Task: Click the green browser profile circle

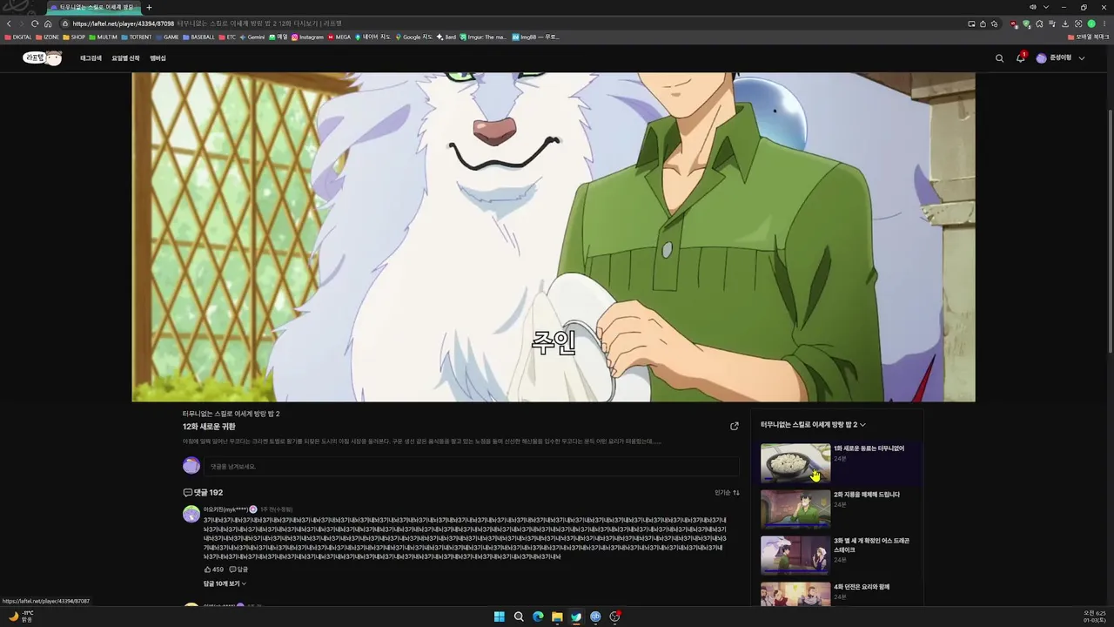Action: (1091, 24)
